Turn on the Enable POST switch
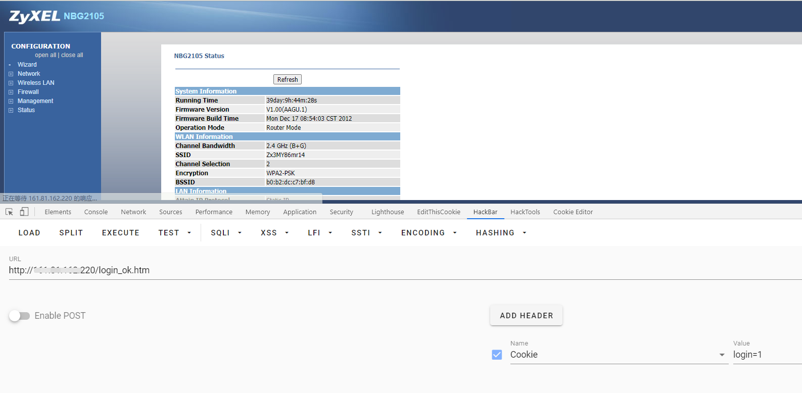Viewport: 802px width, 393px height. [19, 316]
